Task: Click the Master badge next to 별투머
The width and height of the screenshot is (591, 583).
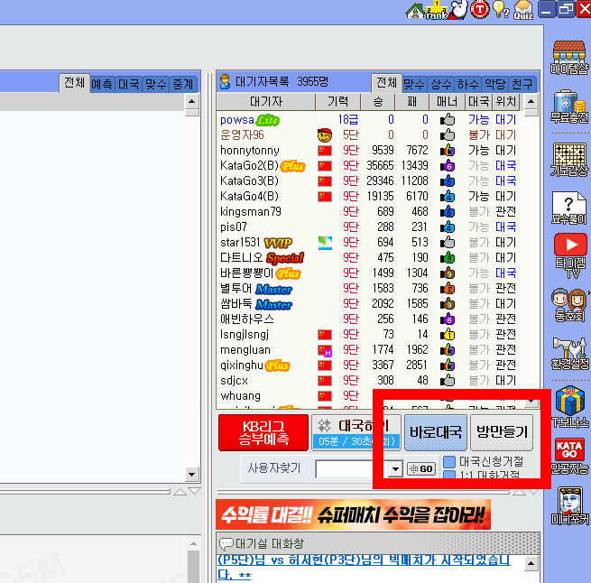Action: point(273,289)
